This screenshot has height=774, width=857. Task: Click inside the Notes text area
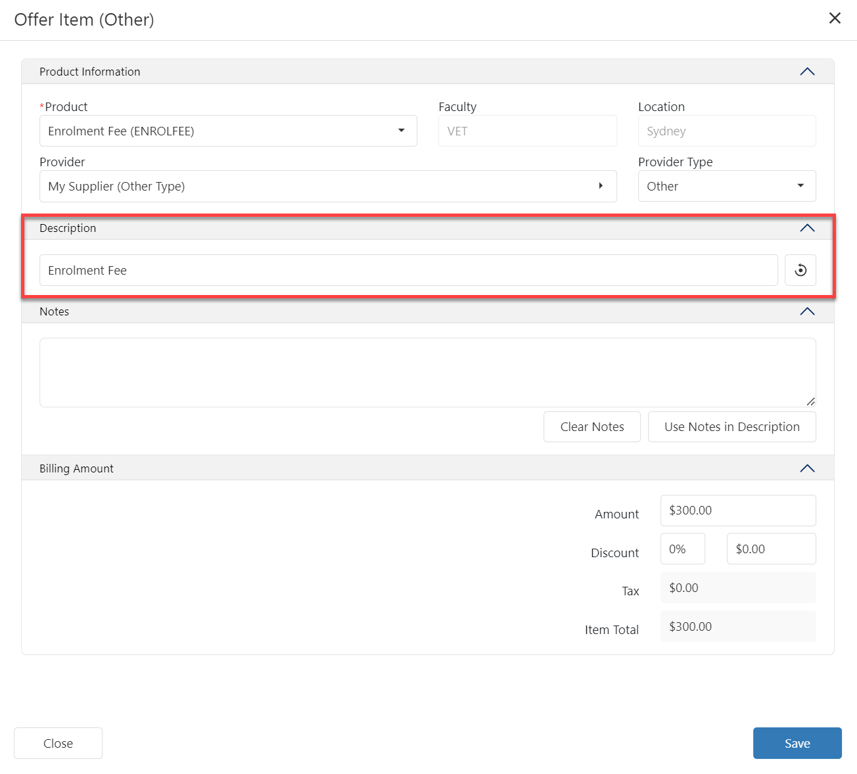[427, 372]
